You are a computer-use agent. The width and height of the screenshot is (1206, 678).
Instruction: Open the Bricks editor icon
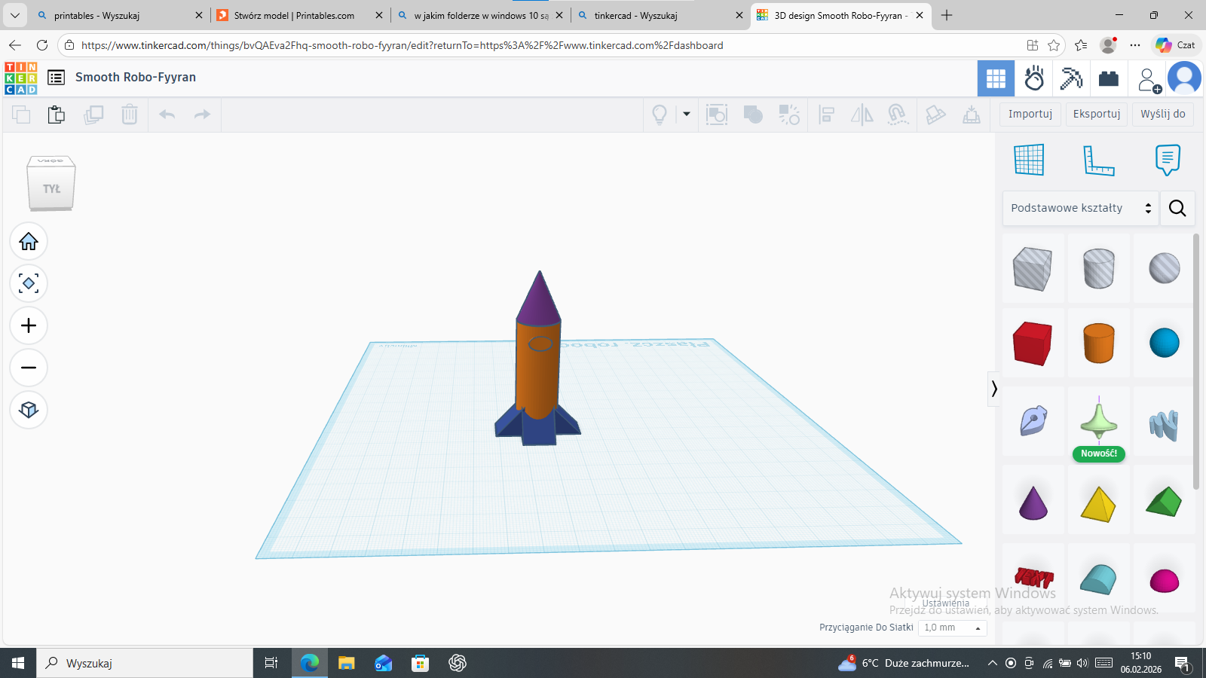pyautogui.click(x=1109, y=78)
